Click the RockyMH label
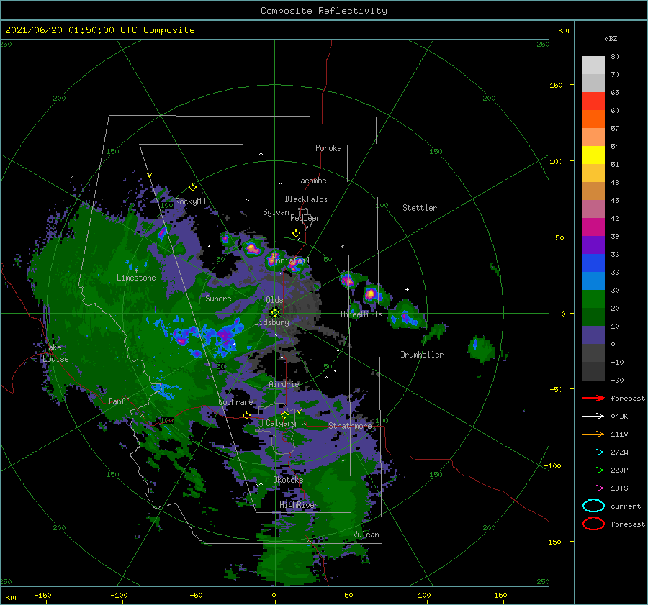 coord(190,201)
